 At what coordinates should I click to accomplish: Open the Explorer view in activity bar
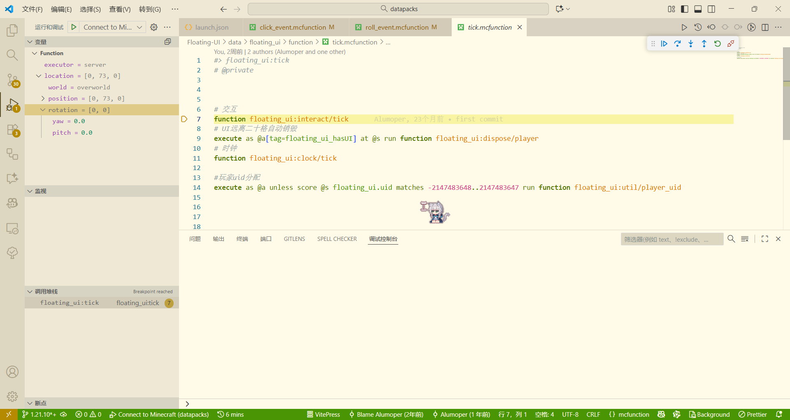click(x=12, y=30)
